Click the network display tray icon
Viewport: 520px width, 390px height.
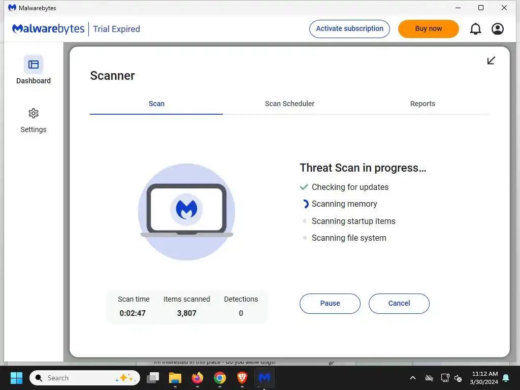[x=445, y=378]
